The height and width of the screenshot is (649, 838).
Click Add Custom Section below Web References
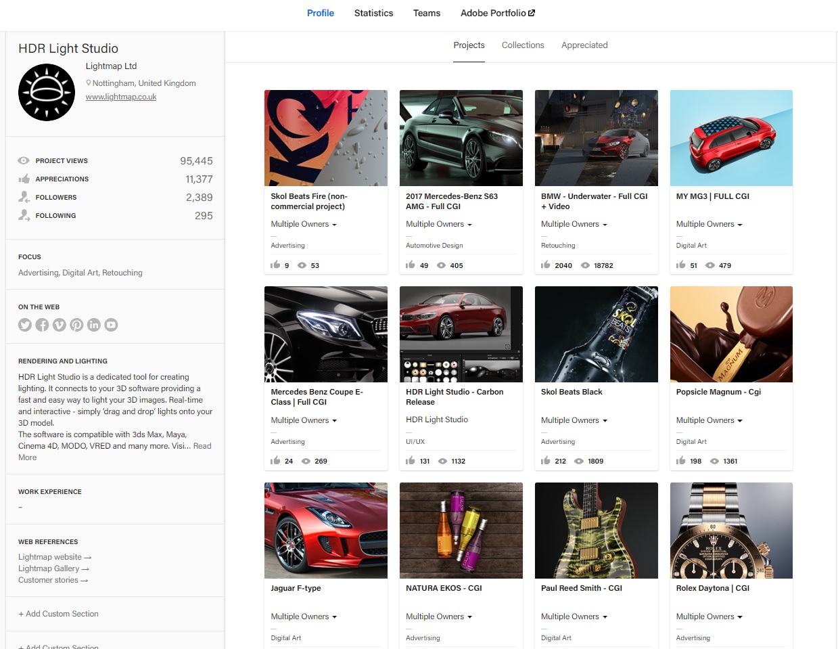(x=58, y=614)
